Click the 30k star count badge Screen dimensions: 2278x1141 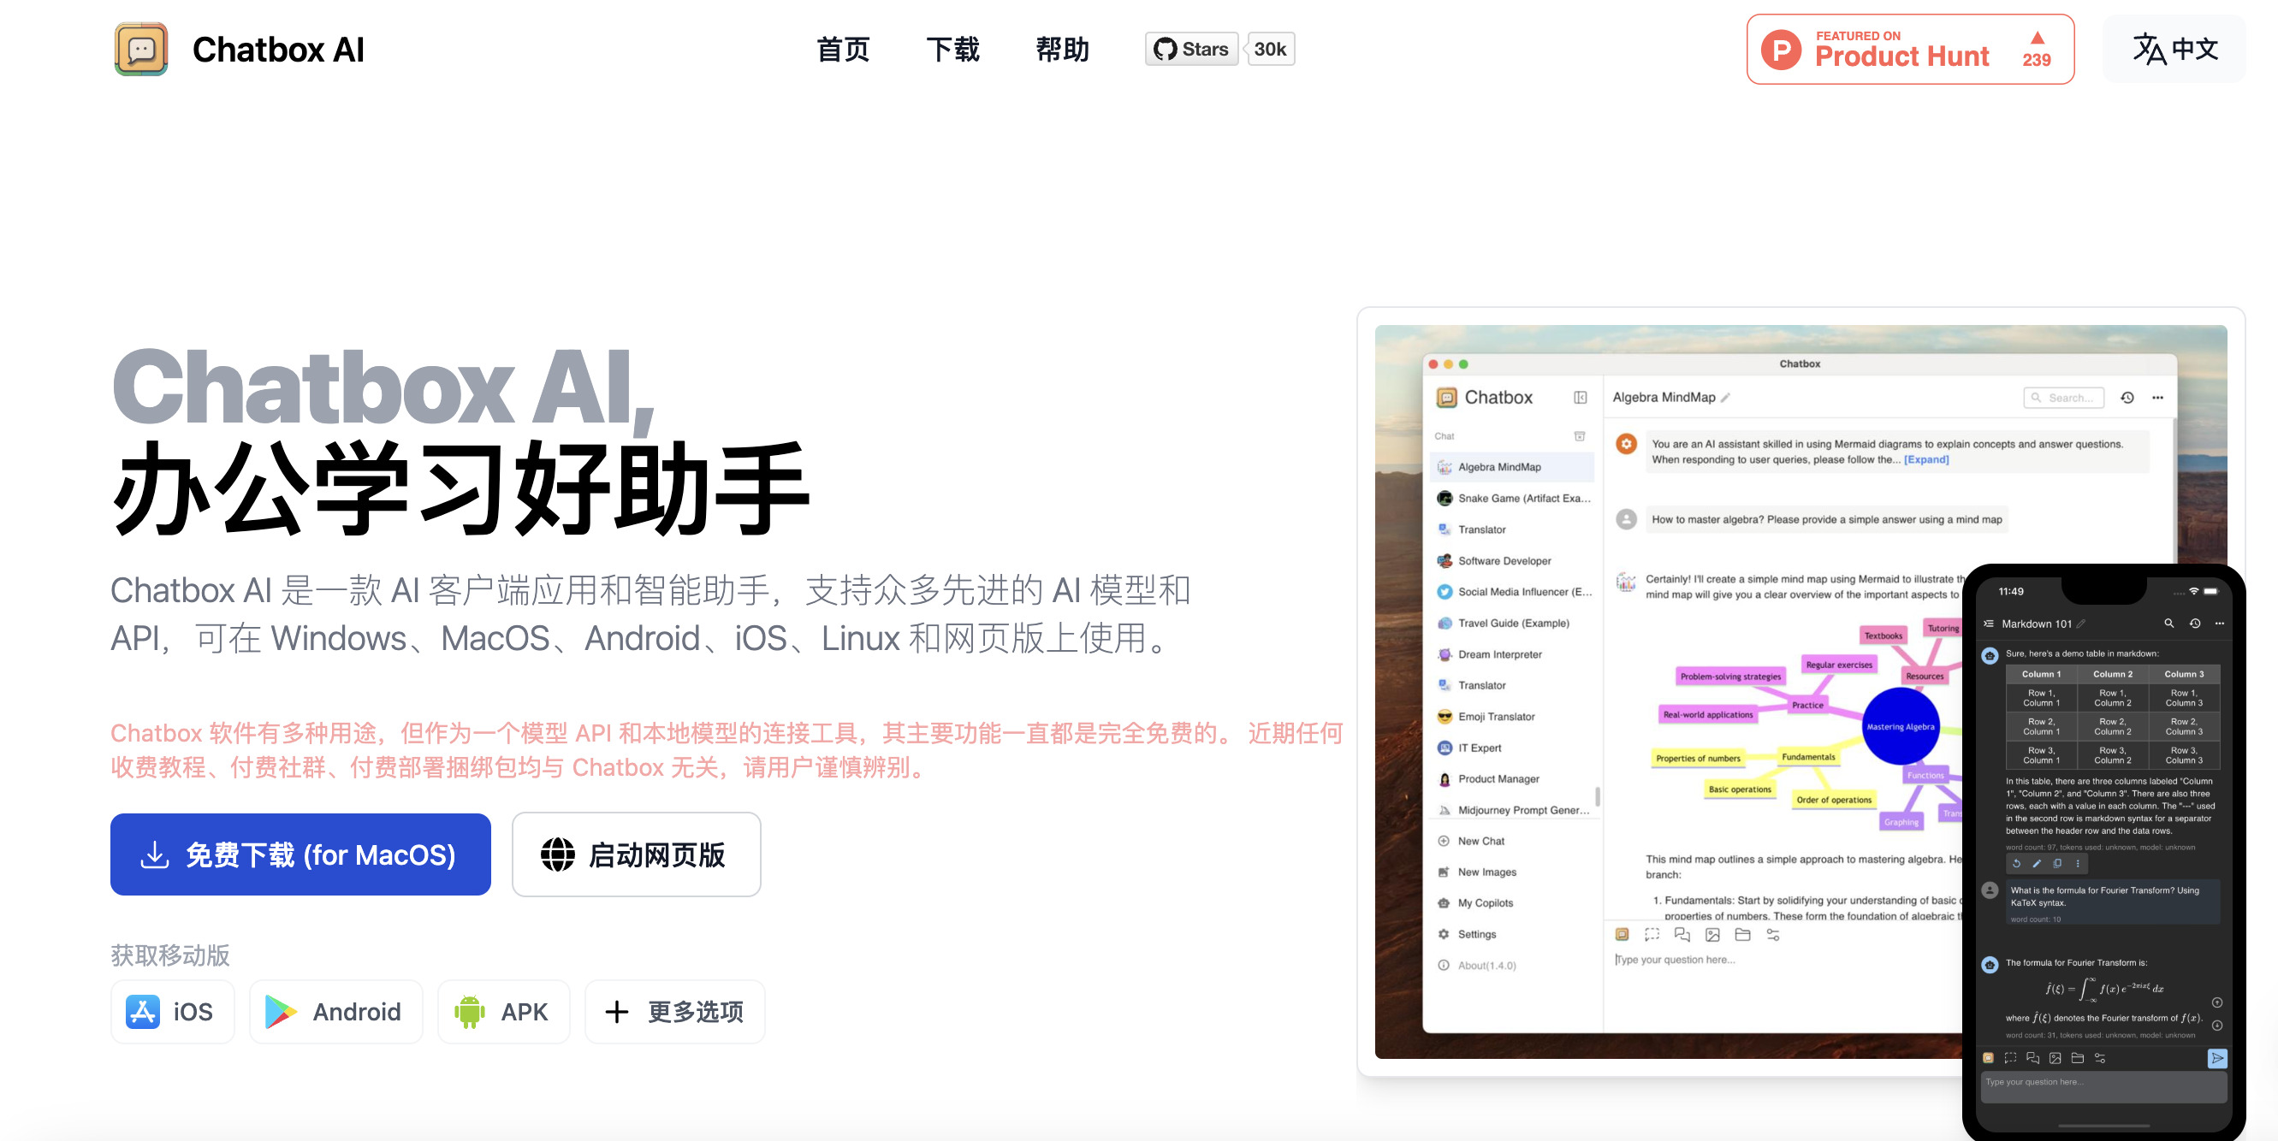tap(1269, 50)
